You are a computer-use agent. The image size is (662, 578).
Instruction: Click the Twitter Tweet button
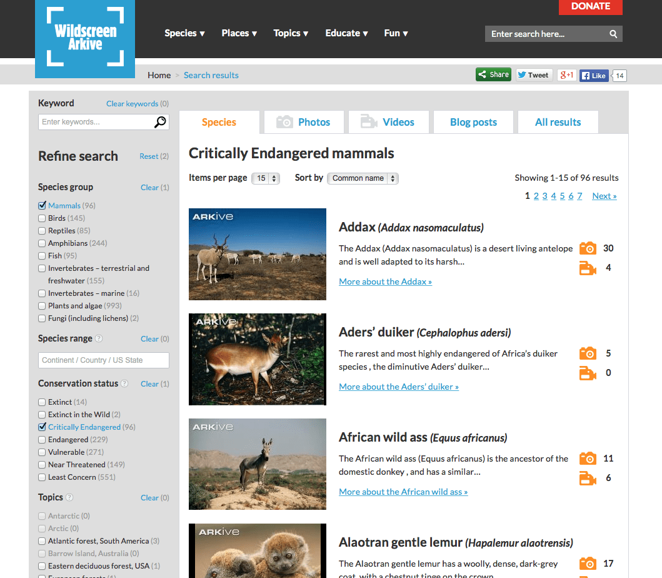coord(533,75)
